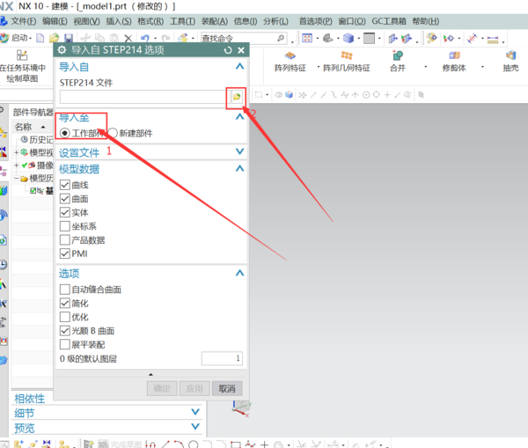Click the delete X toolbar icon
The width and height of the screenshot is (528, 448).
pos(128,38)
